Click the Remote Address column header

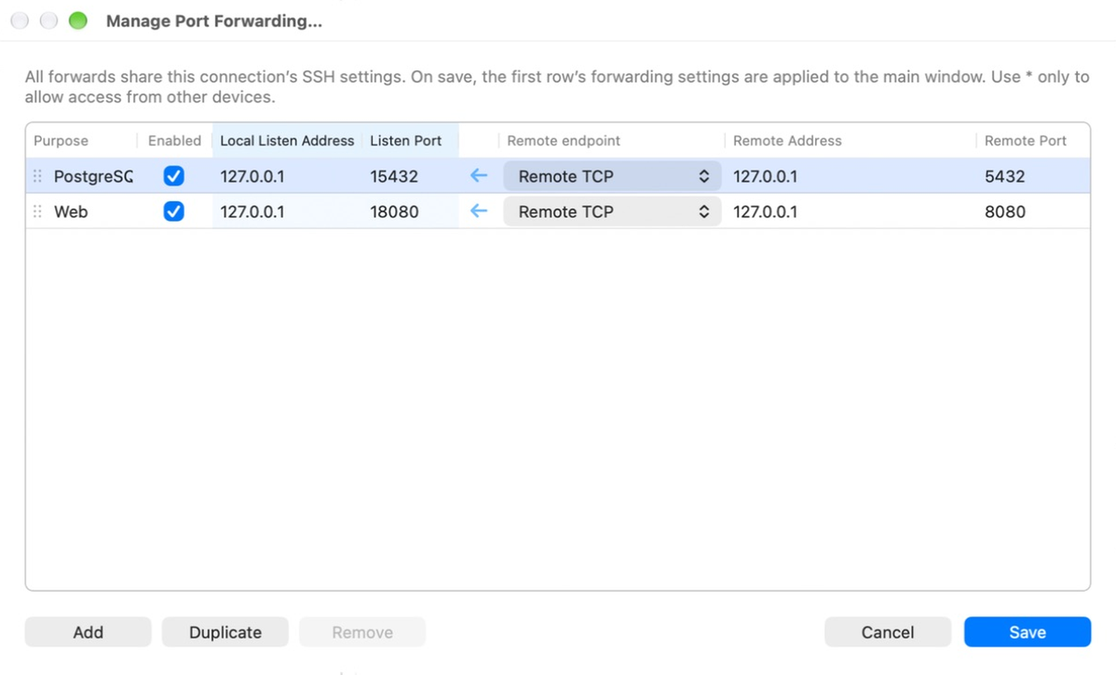pyautogui.click(x=787, y=140)
